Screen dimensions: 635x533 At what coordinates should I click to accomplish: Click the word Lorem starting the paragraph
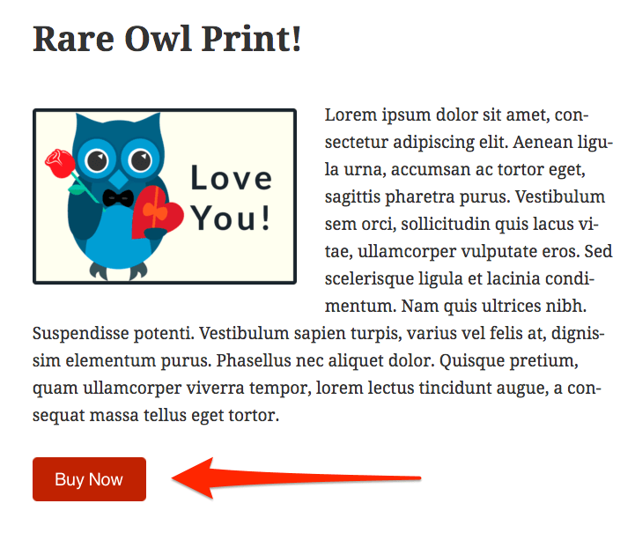click(x=351, y=115)
